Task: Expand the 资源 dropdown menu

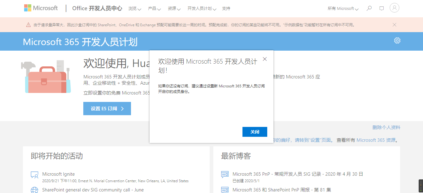Action: pos(174,9)
